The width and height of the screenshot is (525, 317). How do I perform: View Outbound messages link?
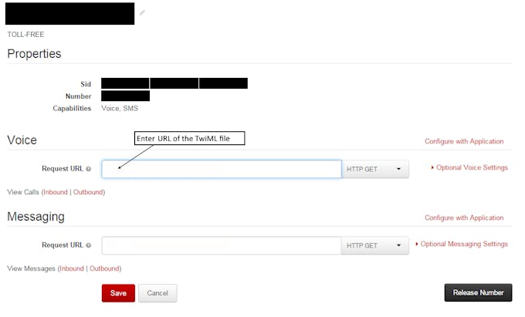[104, 268]
